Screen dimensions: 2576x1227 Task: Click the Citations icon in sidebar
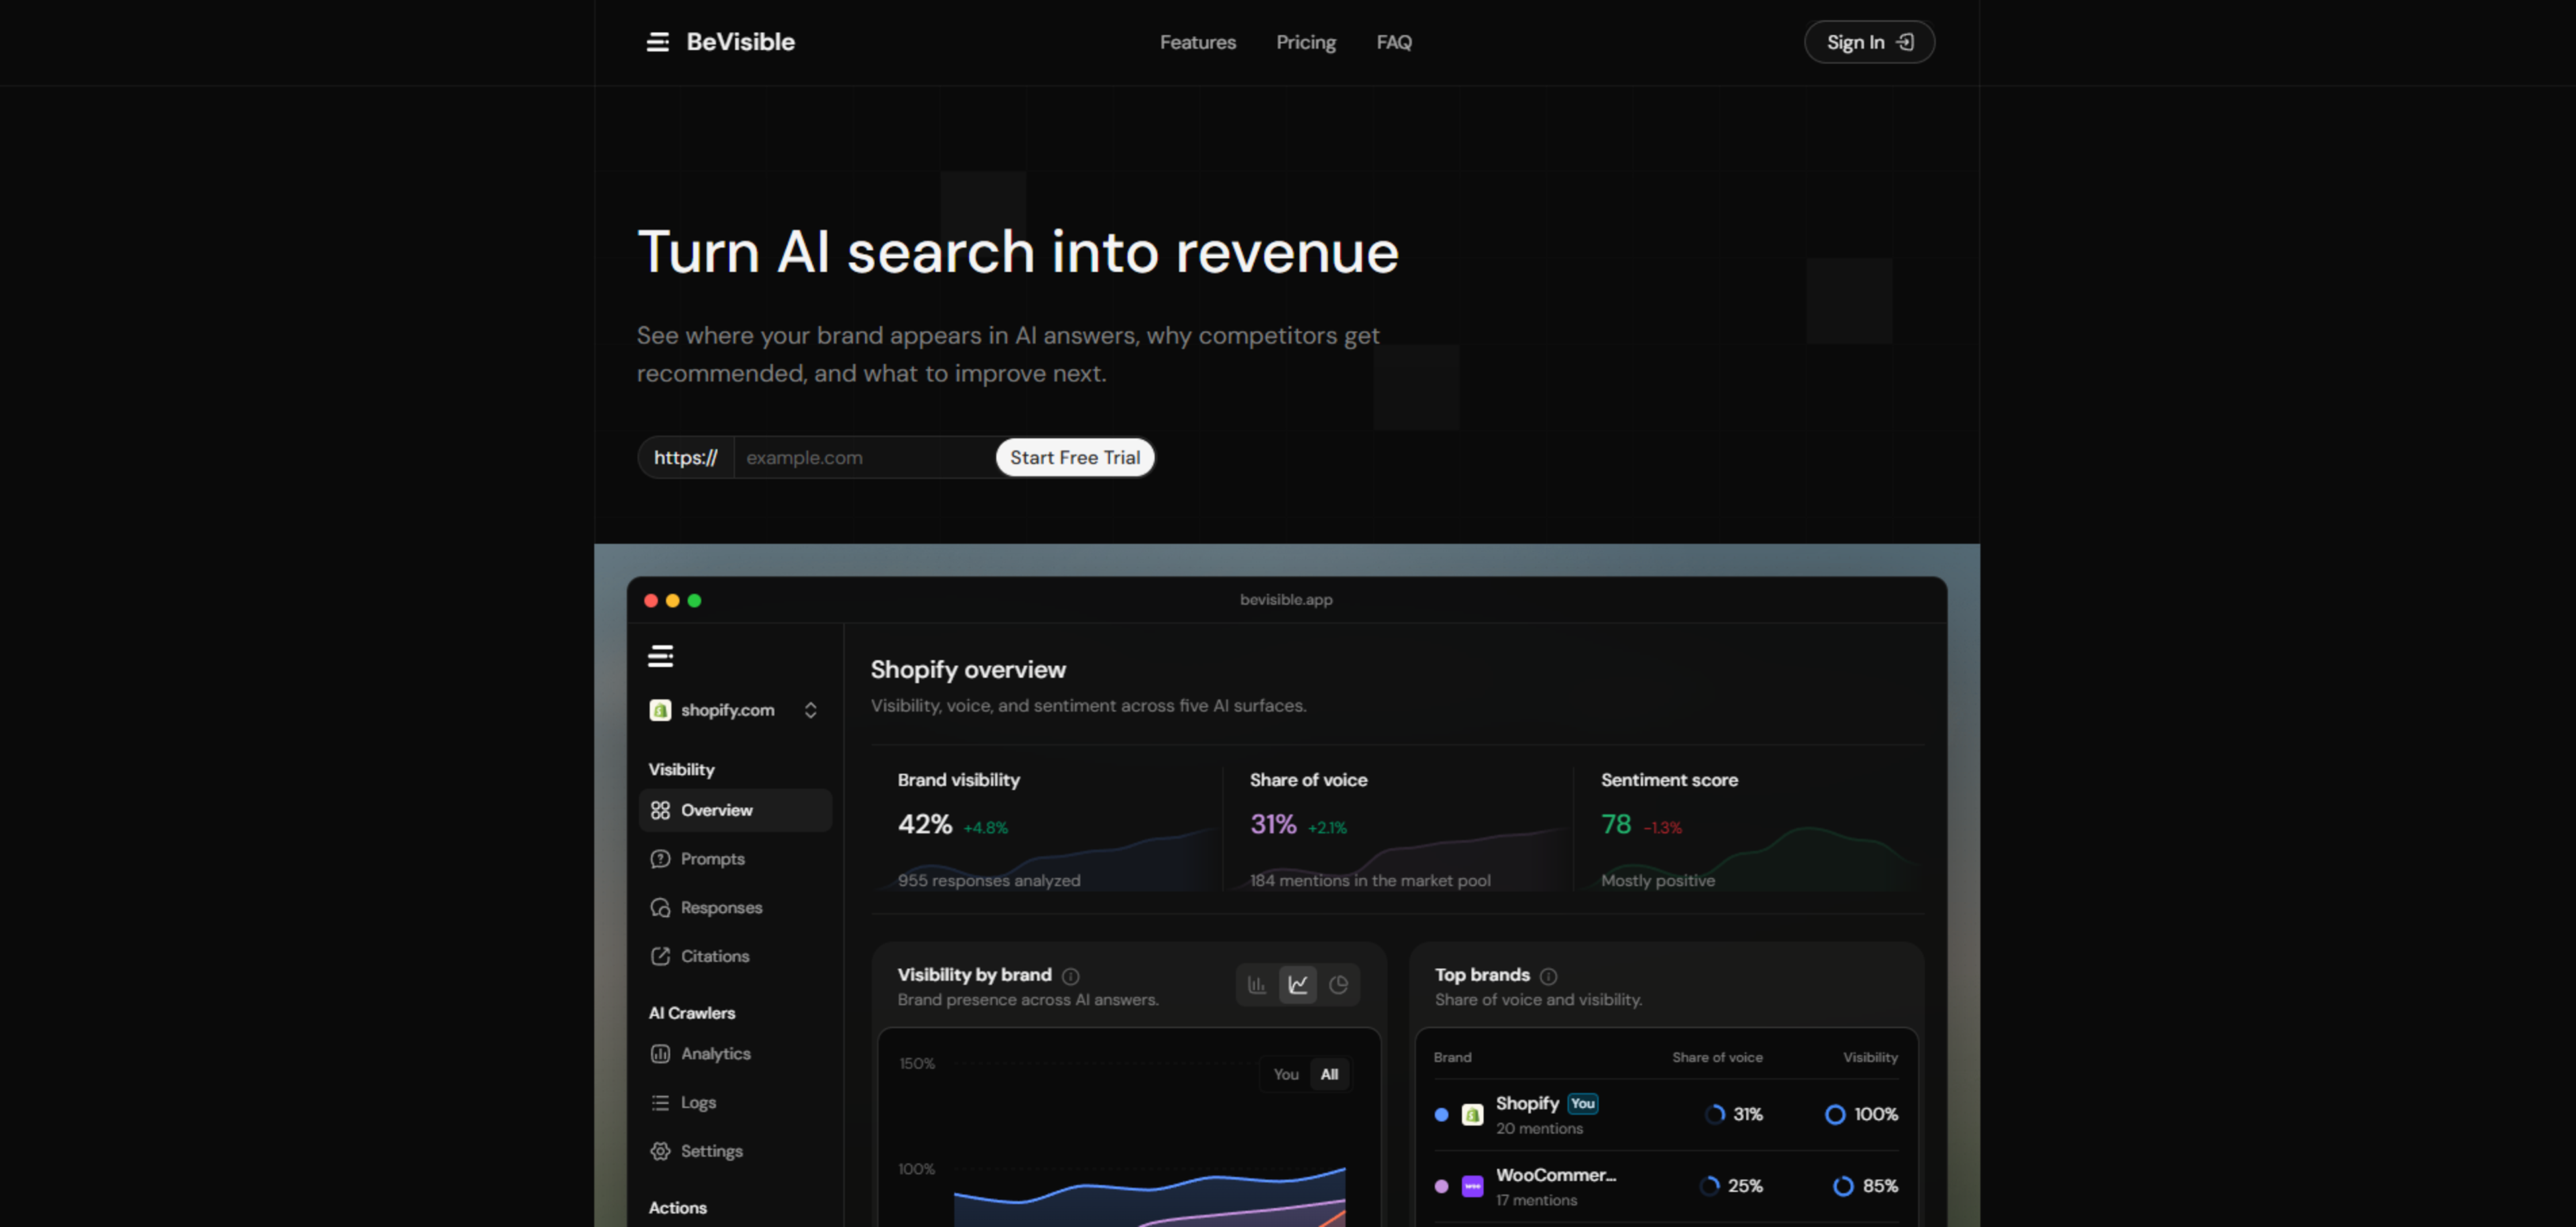coord(660,956)
